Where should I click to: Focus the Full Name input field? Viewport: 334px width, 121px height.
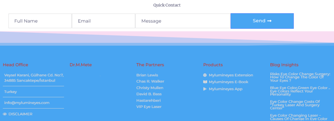[x=40, y=21]
